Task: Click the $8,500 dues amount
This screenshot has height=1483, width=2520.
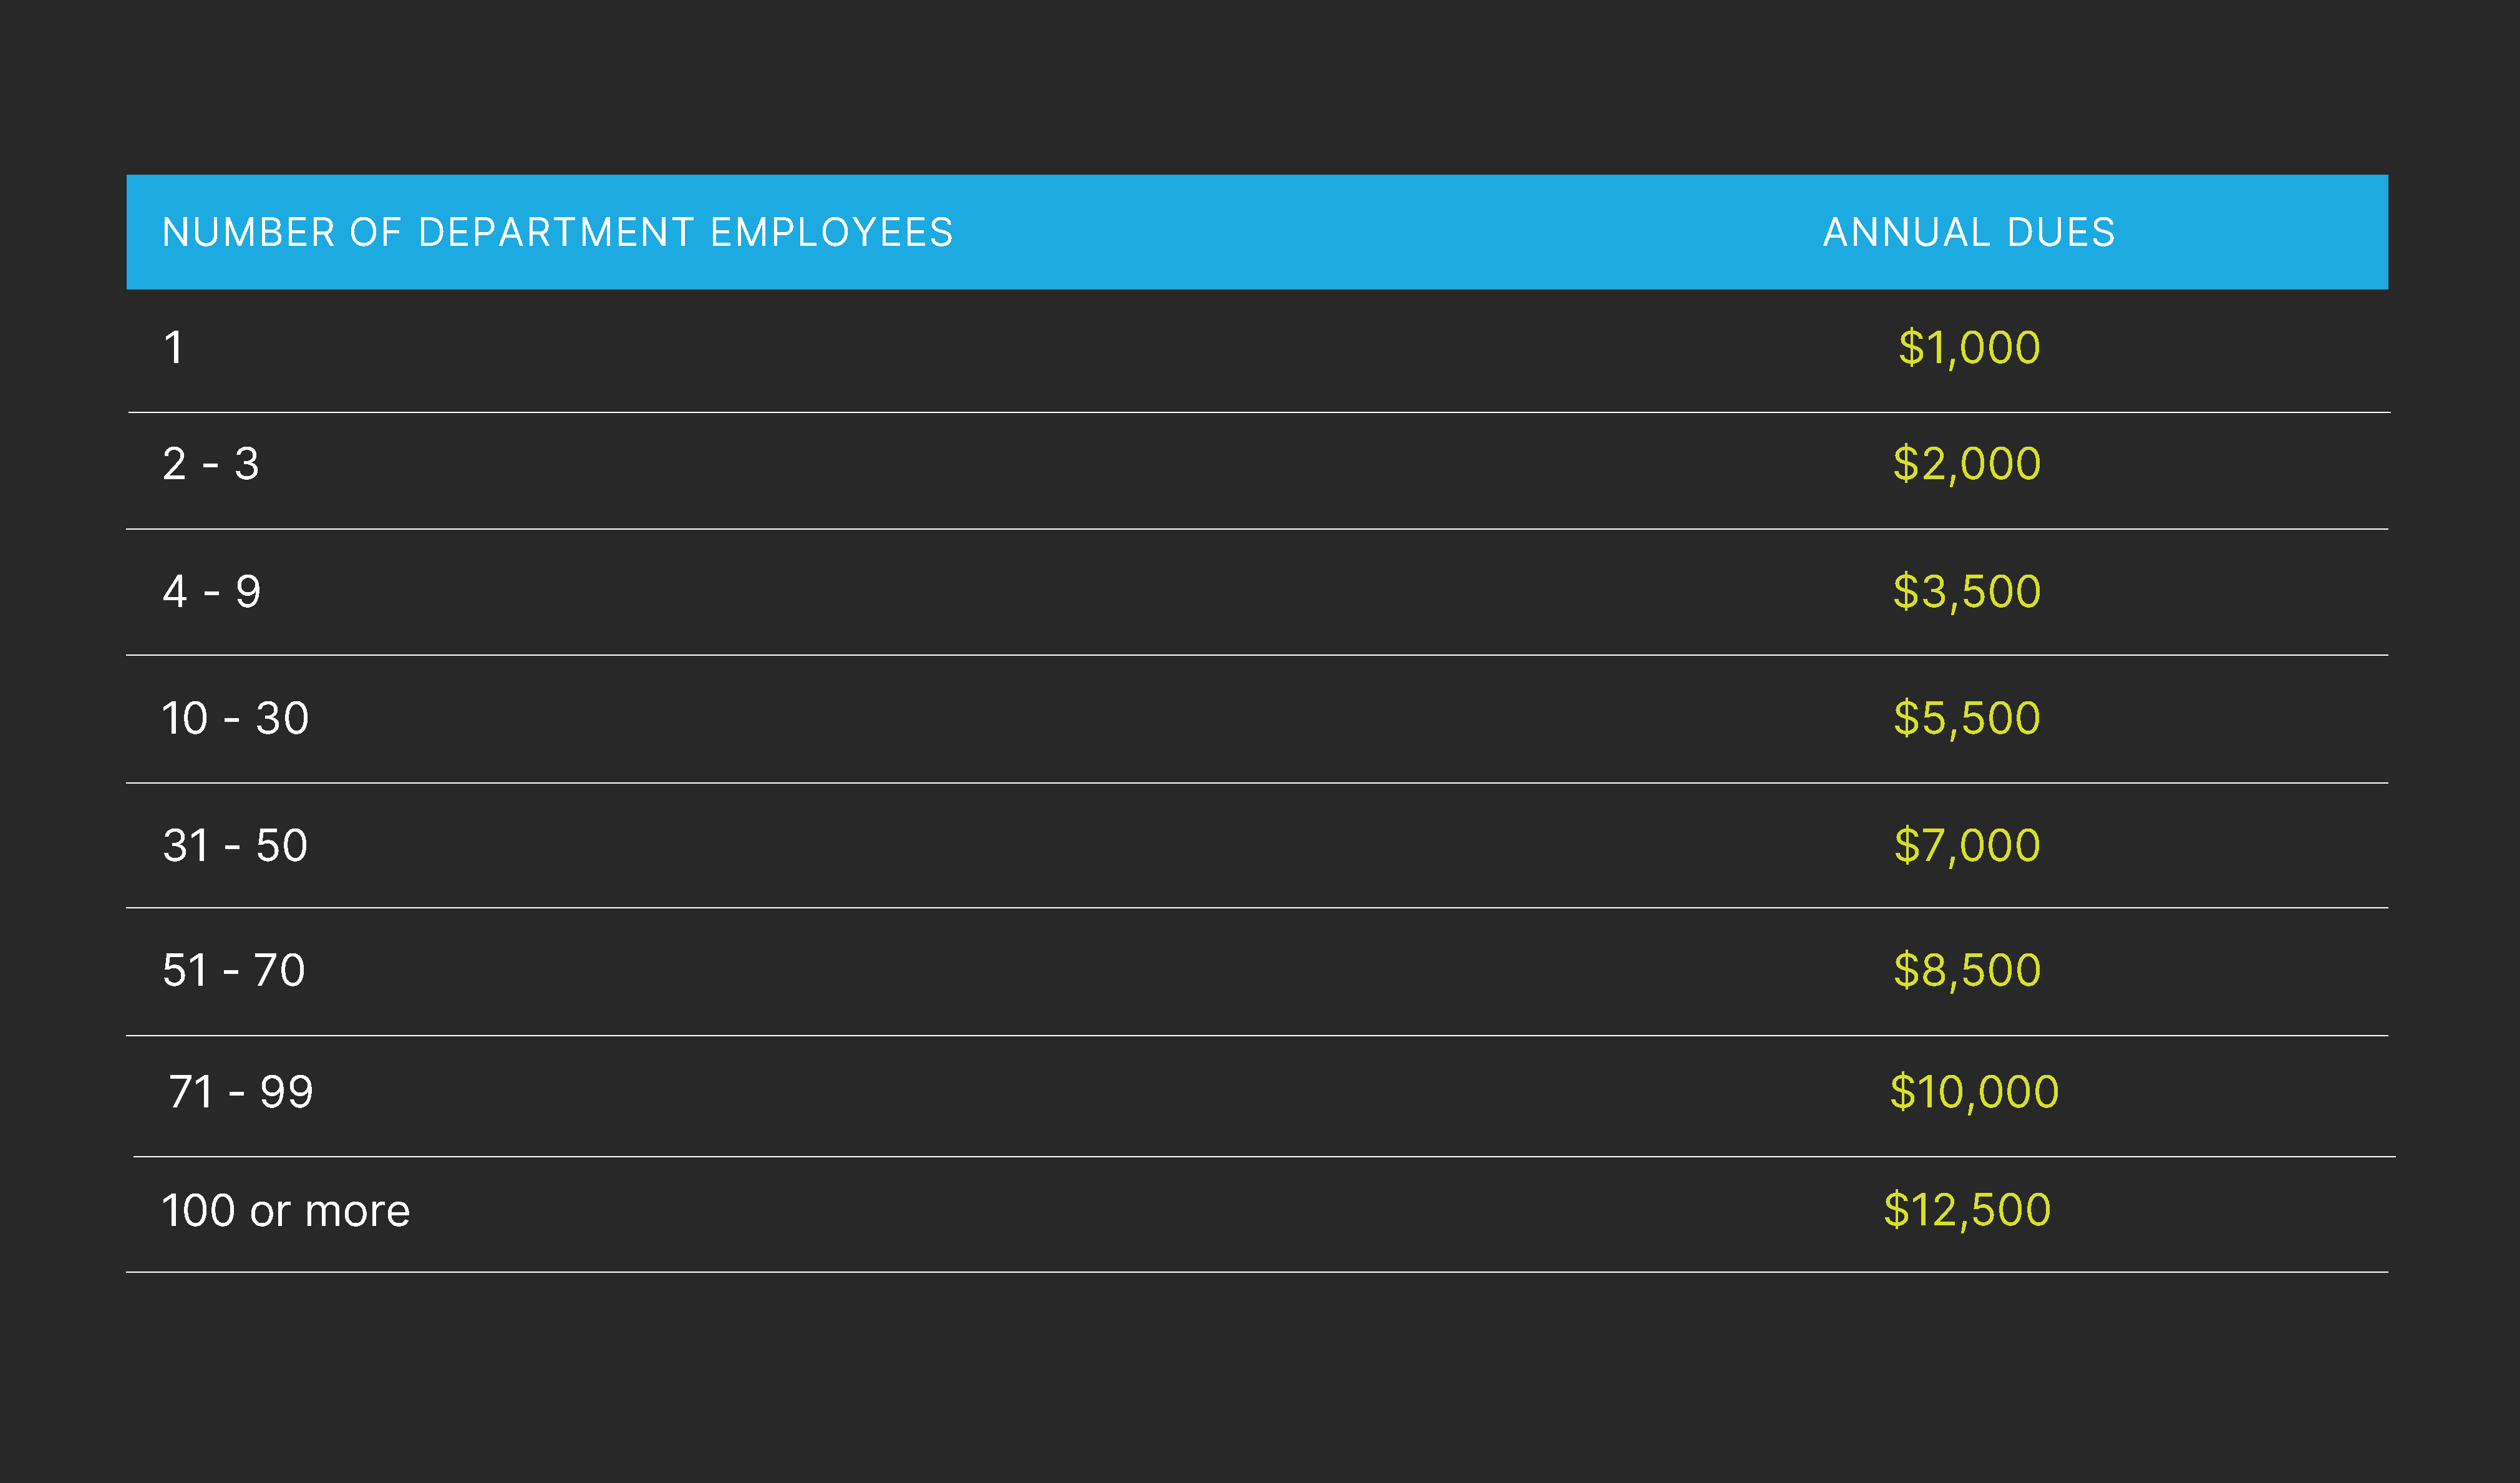Action: coord(1966,970)
